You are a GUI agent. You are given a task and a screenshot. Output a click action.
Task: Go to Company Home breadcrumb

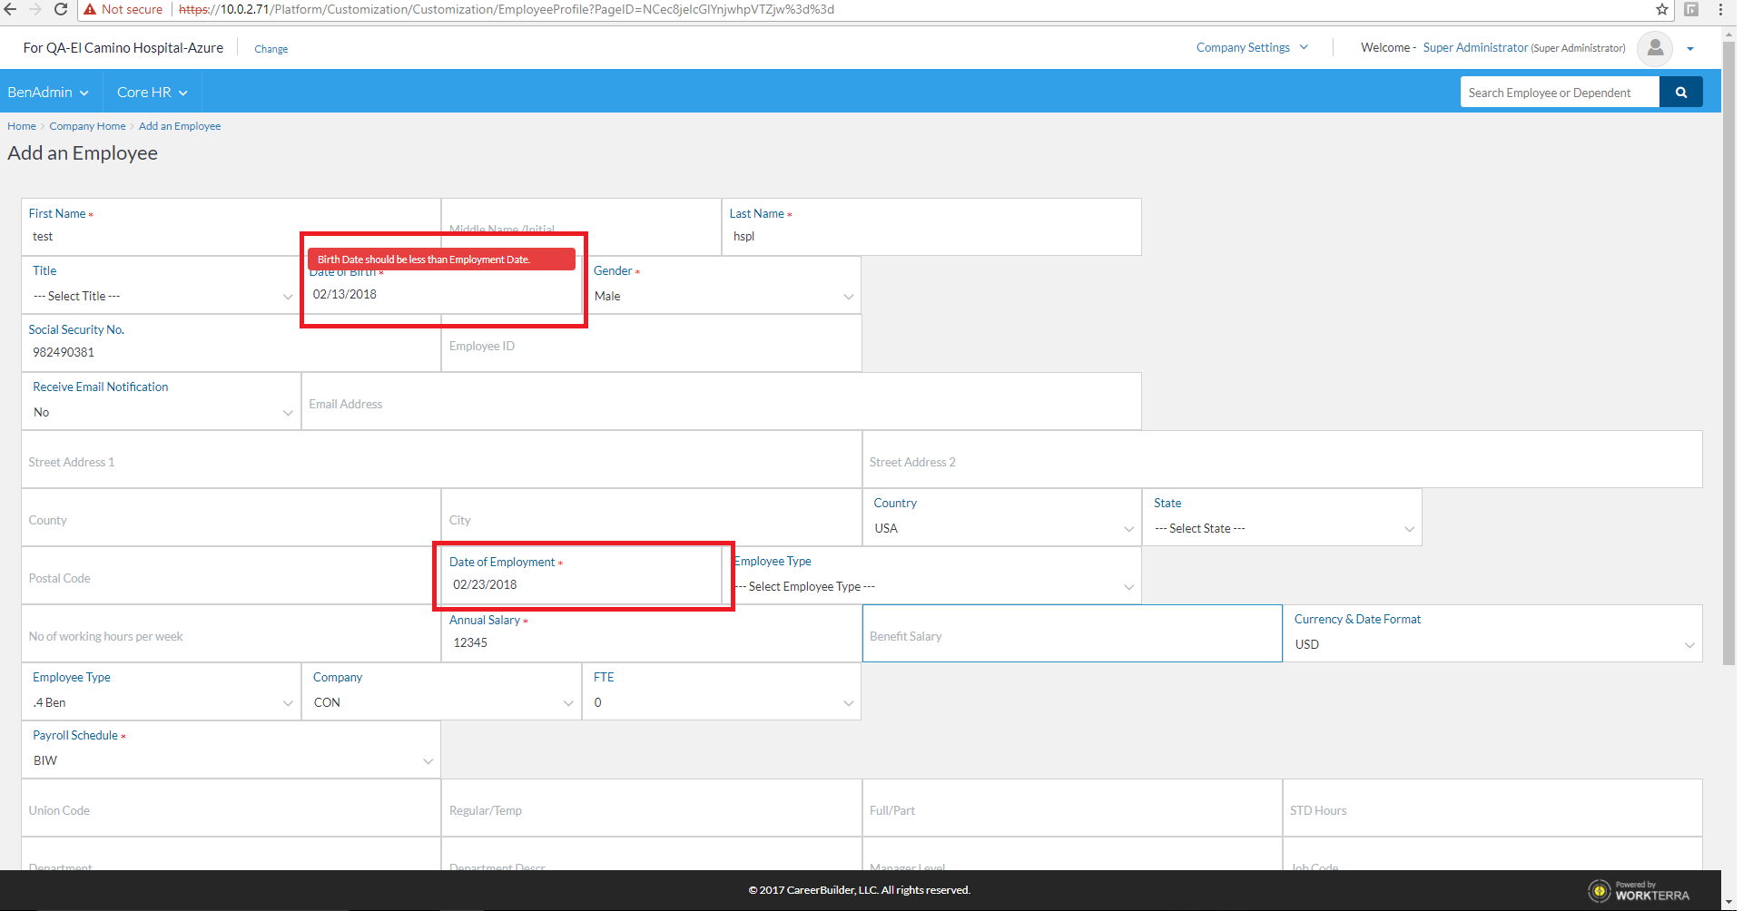(87, 126)
